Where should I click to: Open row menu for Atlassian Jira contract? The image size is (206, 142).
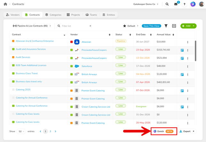pyautogui.click(x=187, y=42)
